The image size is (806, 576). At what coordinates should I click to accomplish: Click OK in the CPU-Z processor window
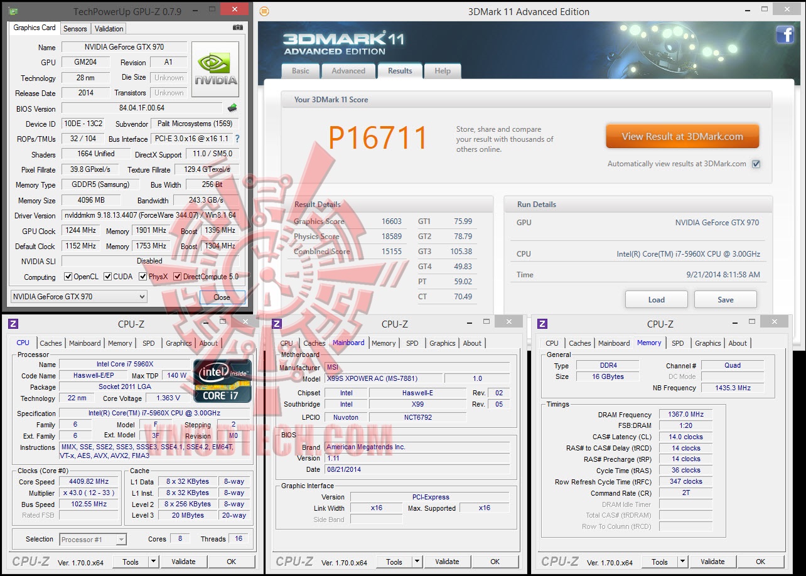point(232,562)
